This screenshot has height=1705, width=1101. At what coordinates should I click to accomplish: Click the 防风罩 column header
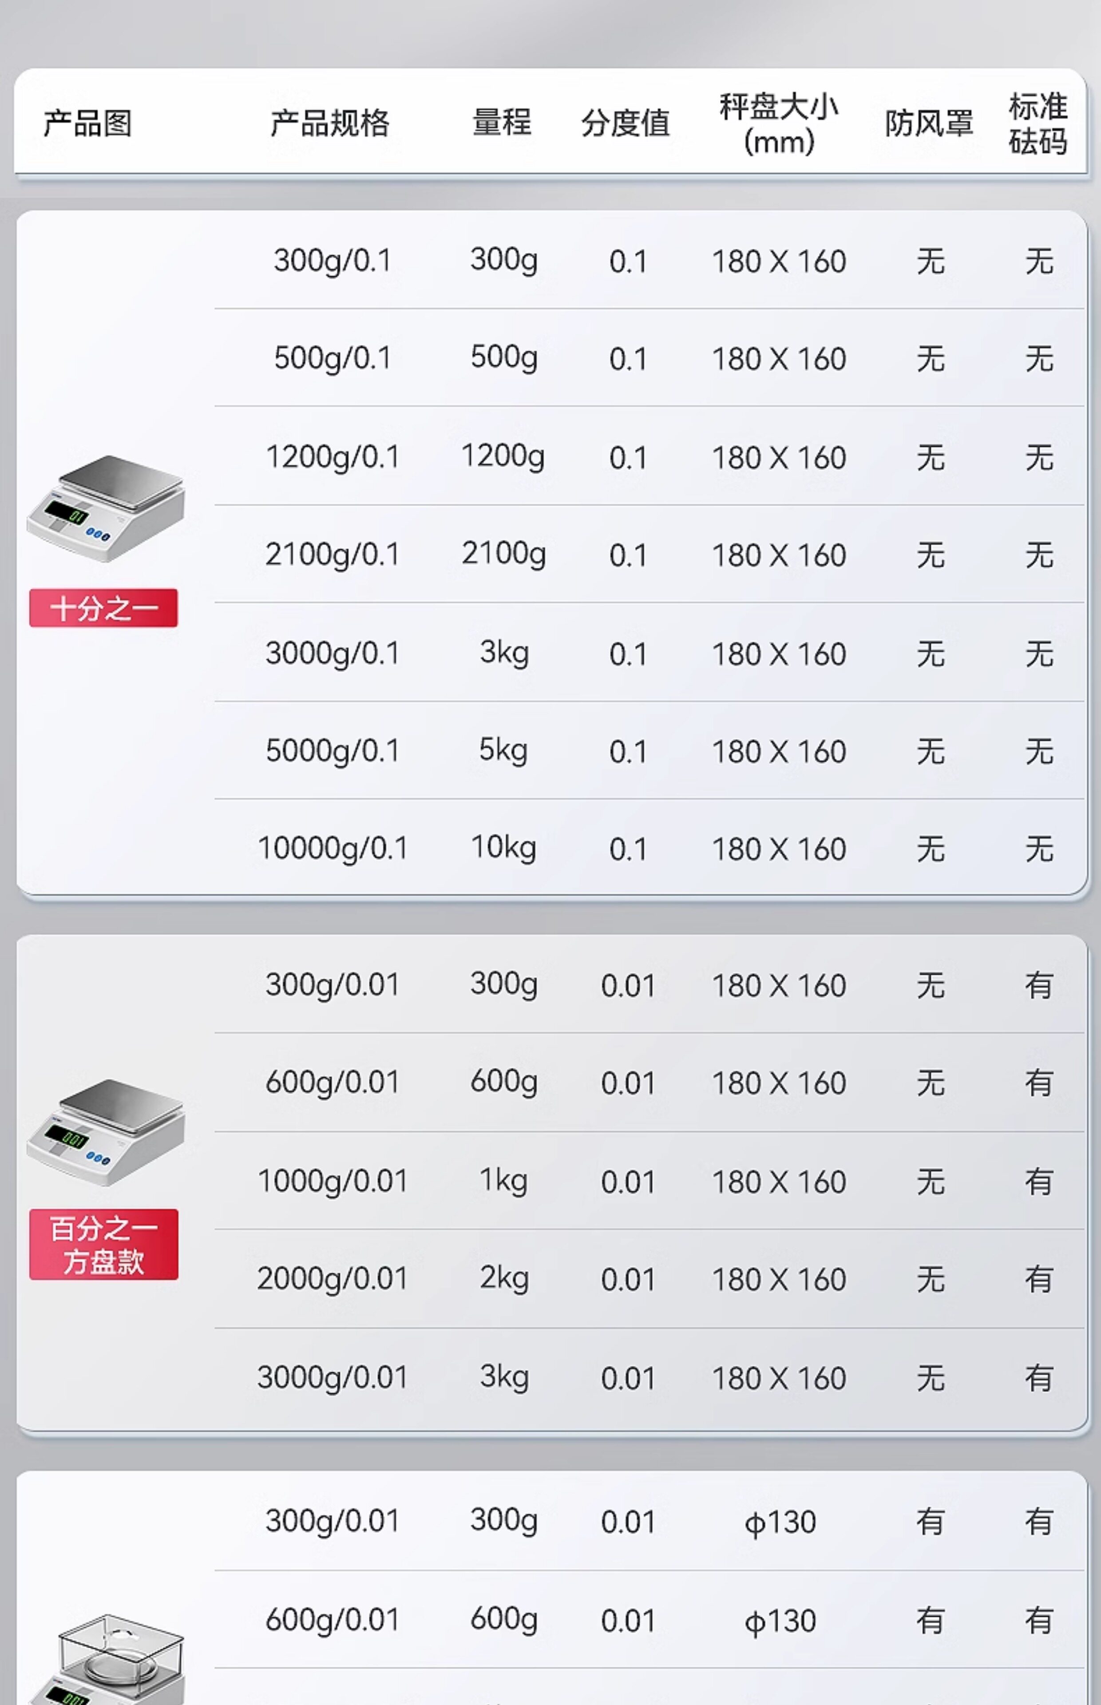click(930, 123)
